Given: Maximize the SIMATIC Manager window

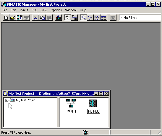Looking at the screenshot, I should pyautogui.click(x=153, y=4).
